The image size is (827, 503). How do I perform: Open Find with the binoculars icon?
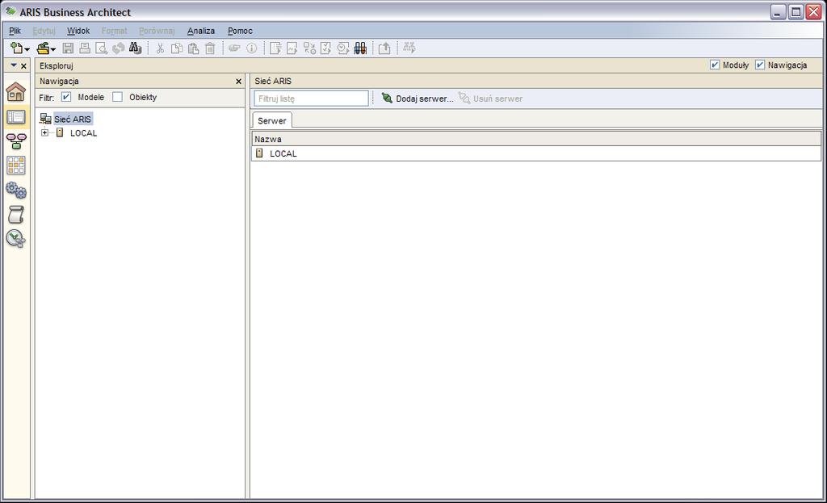coord(135,48)
